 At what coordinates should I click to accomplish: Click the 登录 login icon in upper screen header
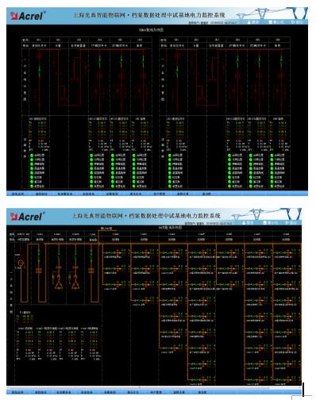pos(249,22)
